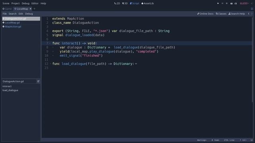The width and height of the screenshot is (255, 143).
Task: Select the LocalMap scene tab
Action: click(22, 9)
